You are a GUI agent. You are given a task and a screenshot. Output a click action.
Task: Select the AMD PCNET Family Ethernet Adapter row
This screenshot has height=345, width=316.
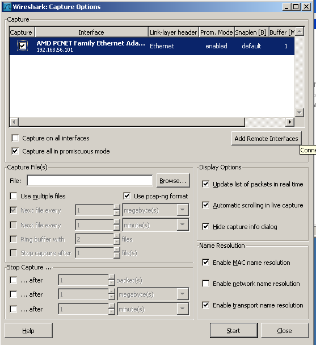tap(152, 46)
